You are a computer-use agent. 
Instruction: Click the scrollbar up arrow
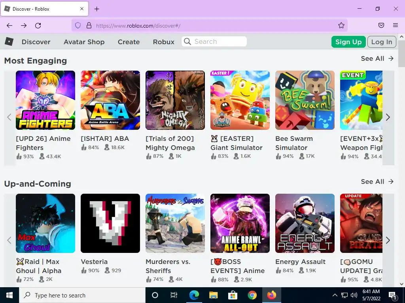pos(402,37)
